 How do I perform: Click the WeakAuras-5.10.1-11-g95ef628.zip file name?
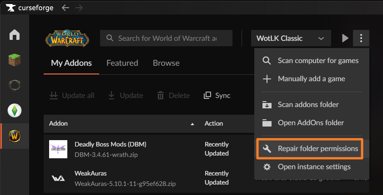125,183
